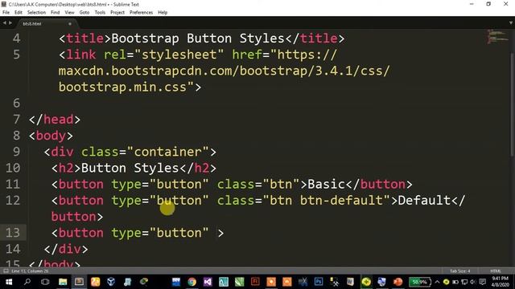Click the tray battery icon
Viewport: 515px width, 289px height.
(455, 282)
